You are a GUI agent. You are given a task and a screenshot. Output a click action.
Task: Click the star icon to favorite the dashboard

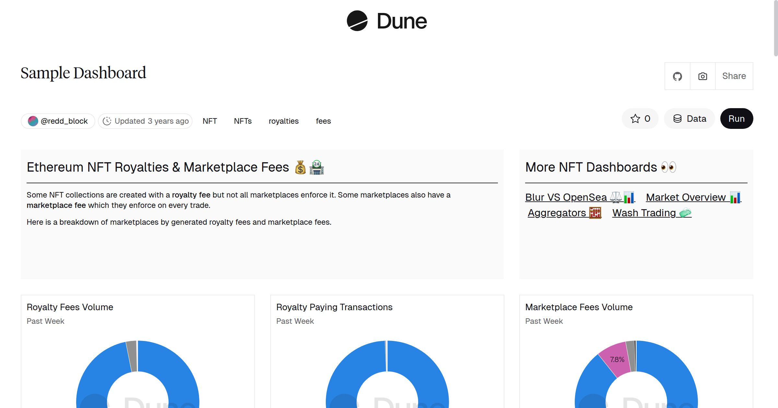[x=635, y=119]
